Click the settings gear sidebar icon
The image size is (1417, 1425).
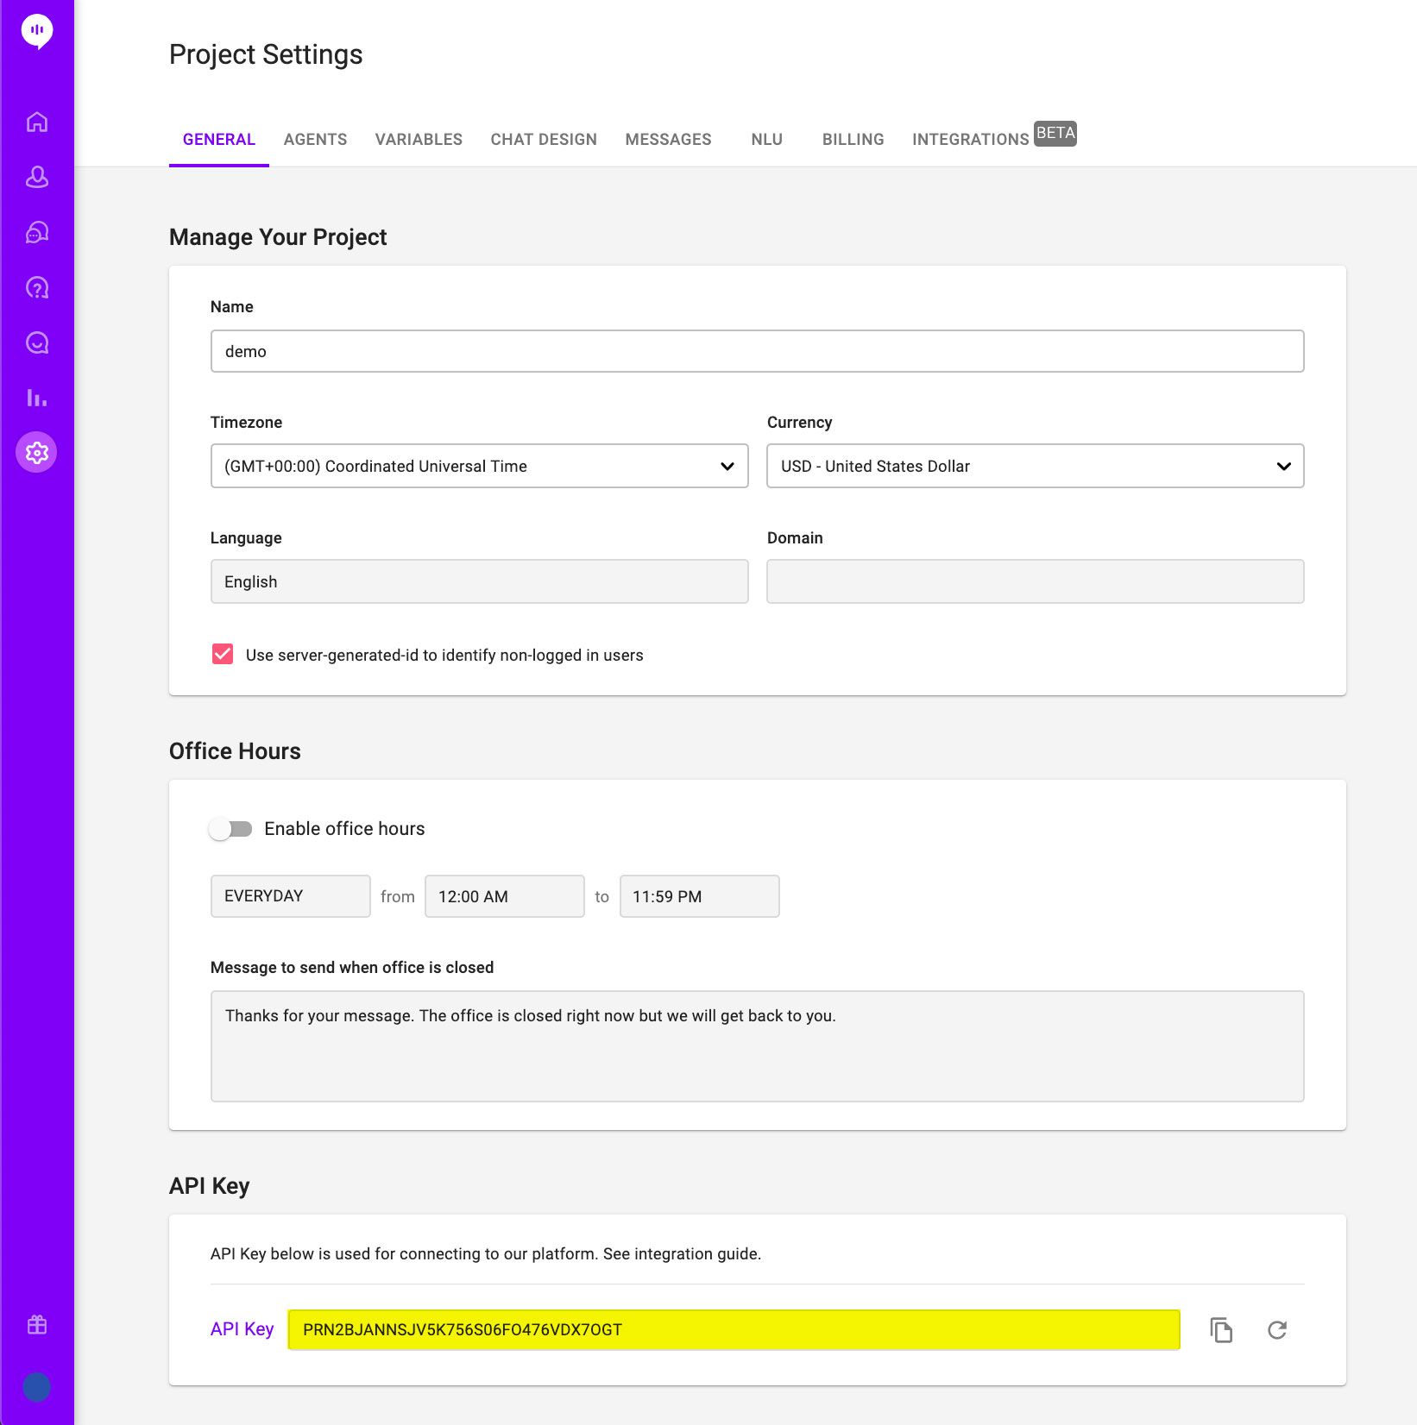tap(36, 452)
